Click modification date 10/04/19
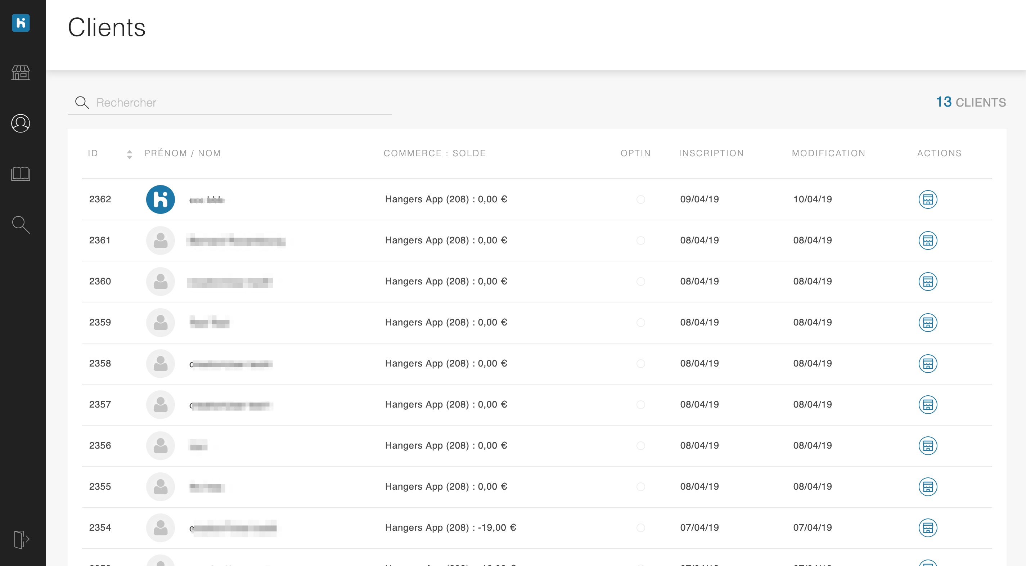Image resolution: width=1026 pixels, height=566 pixels. 813,199
